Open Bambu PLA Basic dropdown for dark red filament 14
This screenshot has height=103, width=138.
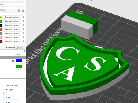coord(12,41)
